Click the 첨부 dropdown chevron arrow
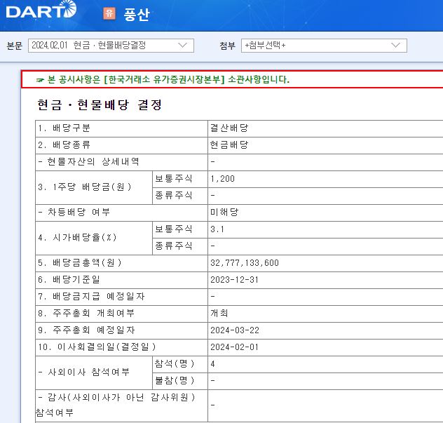This screenshot has height=423, width=443. [x=395, y=45]
